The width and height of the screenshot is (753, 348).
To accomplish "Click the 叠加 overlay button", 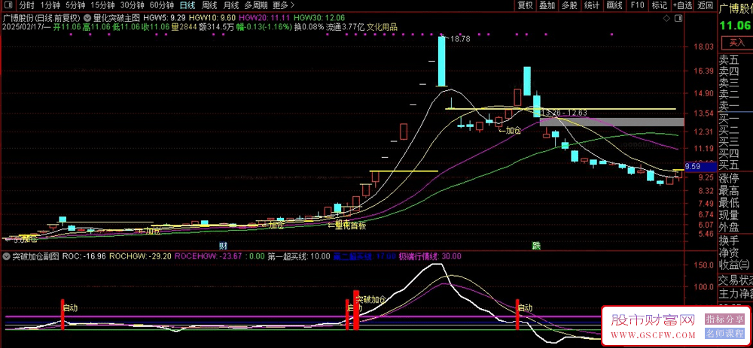I will [x=547, y=5].
